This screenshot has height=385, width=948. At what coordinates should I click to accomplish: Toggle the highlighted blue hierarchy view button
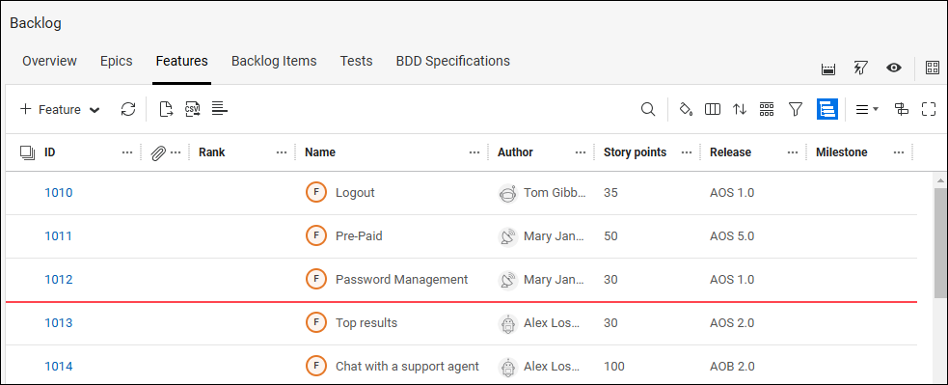tap(827, 110)
